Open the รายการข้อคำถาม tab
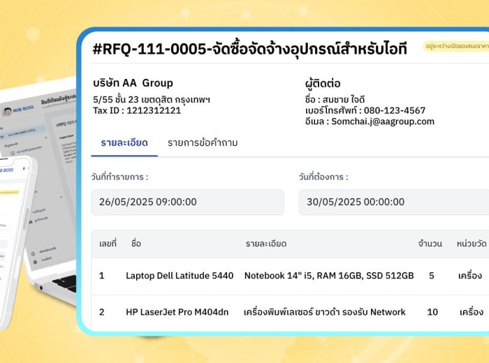The image size is (489, 363). click(203, 143)
